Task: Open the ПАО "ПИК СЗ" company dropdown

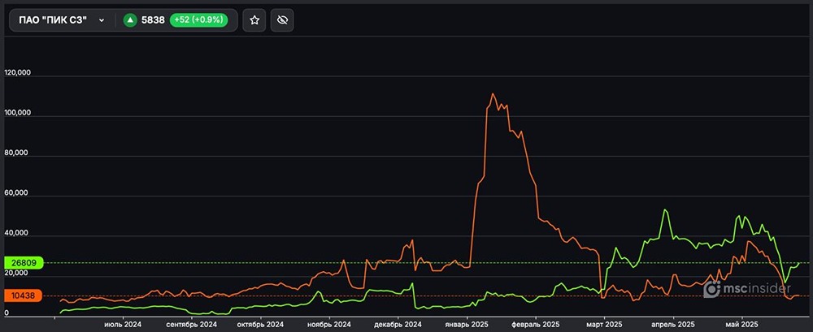Action: point(62,20)
